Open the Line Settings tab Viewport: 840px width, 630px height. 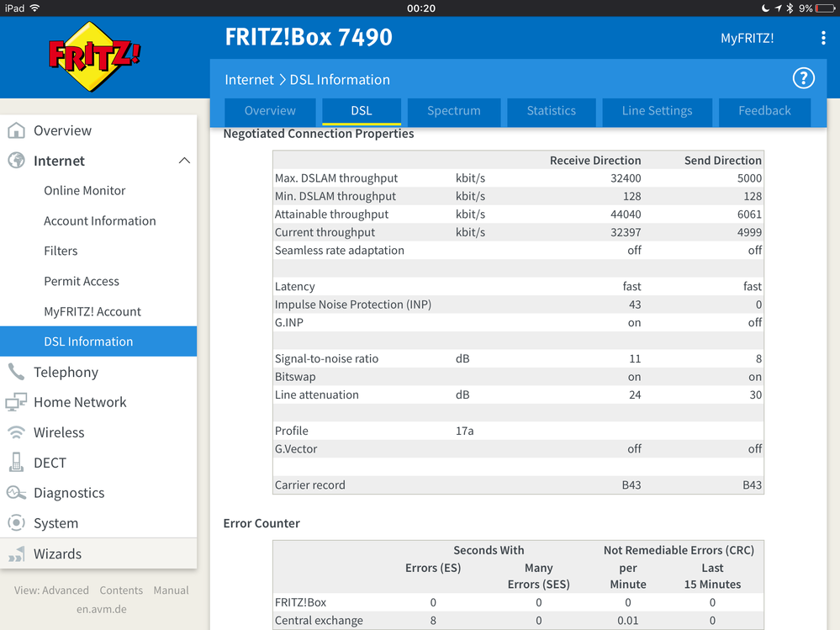coord(657,111)
